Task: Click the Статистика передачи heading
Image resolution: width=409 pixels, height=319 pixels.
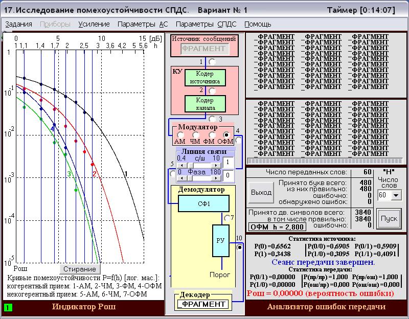Action: click(x=321, y=269)
